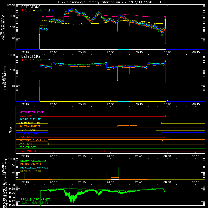Select detector 2 in front segments legend
Image resolution: width=208 pixels, height=208 pixels.
26,10
